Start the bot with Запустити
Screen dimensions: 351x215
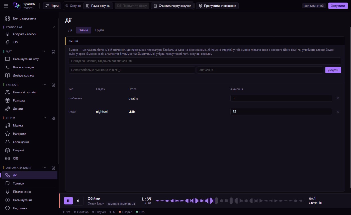coord(338,6)
